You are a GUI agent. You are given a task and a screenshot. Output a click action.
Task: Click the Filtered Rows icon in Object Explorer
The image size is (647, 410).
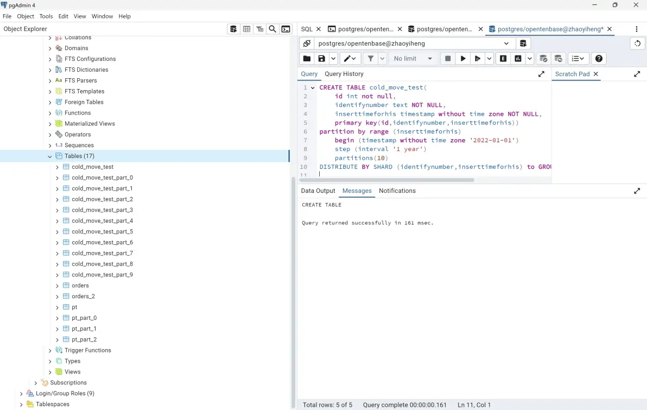[x=259, y=29]
